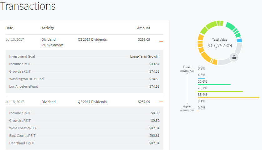The image size is (262, 150).
Task: Click the Activity column header
Action: tap(48, 28)
